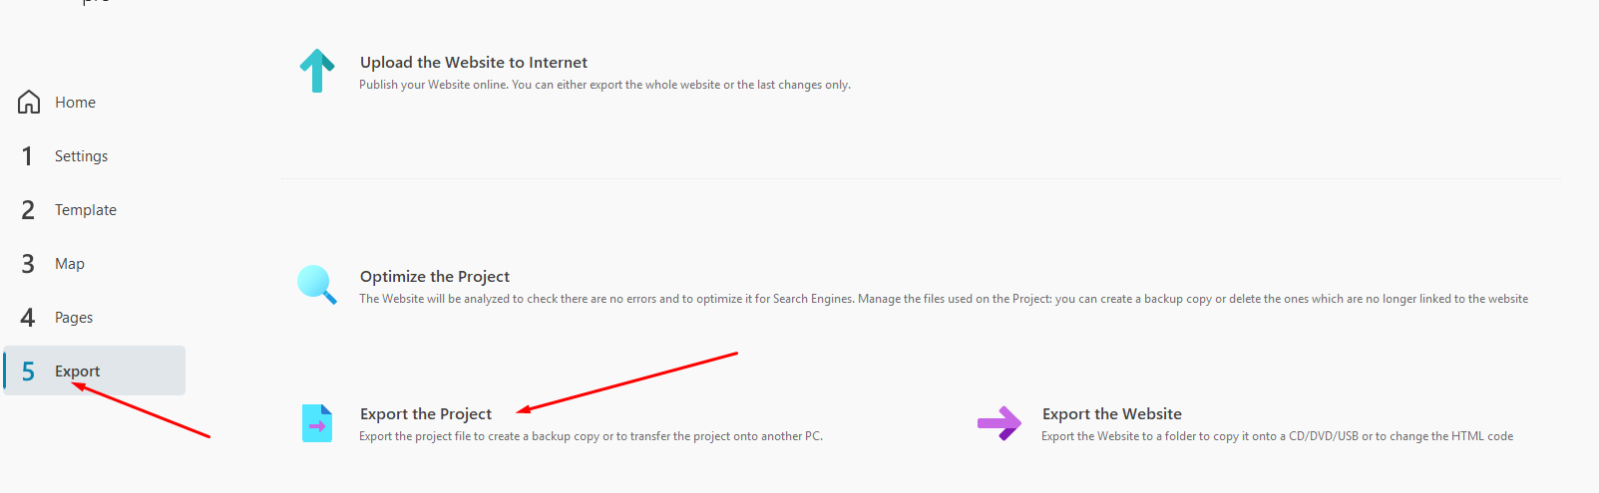The image size is (1599, 493).
Task: Click step number 3 beside Map
Action: tap(28, 264)
